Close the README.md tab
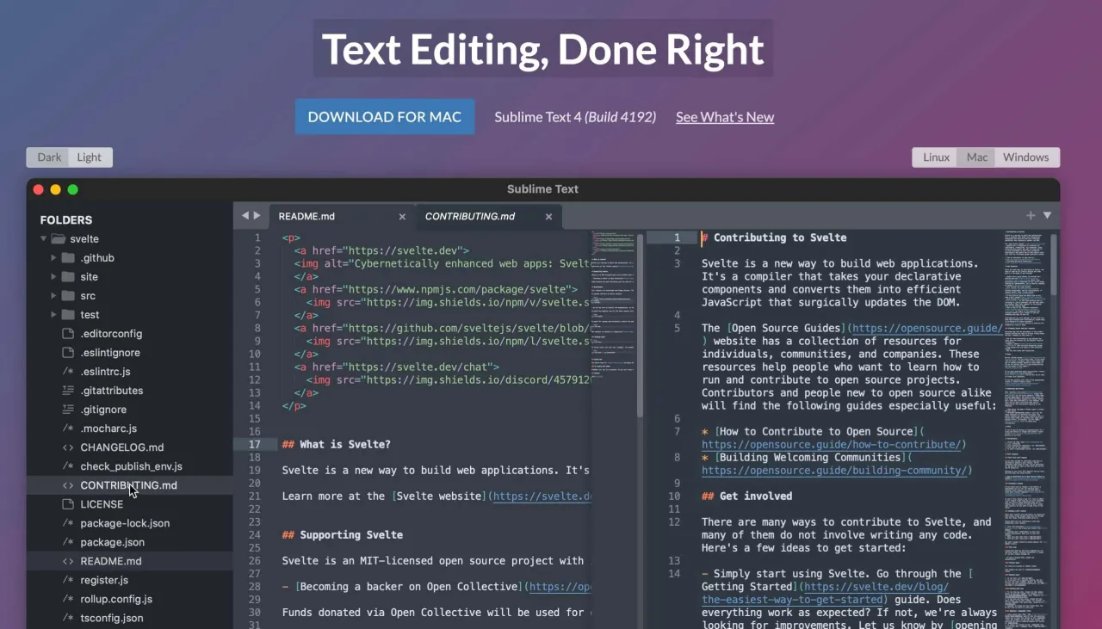The width and height of the screenshot is (1102, 629). click(x=402, y=217)
